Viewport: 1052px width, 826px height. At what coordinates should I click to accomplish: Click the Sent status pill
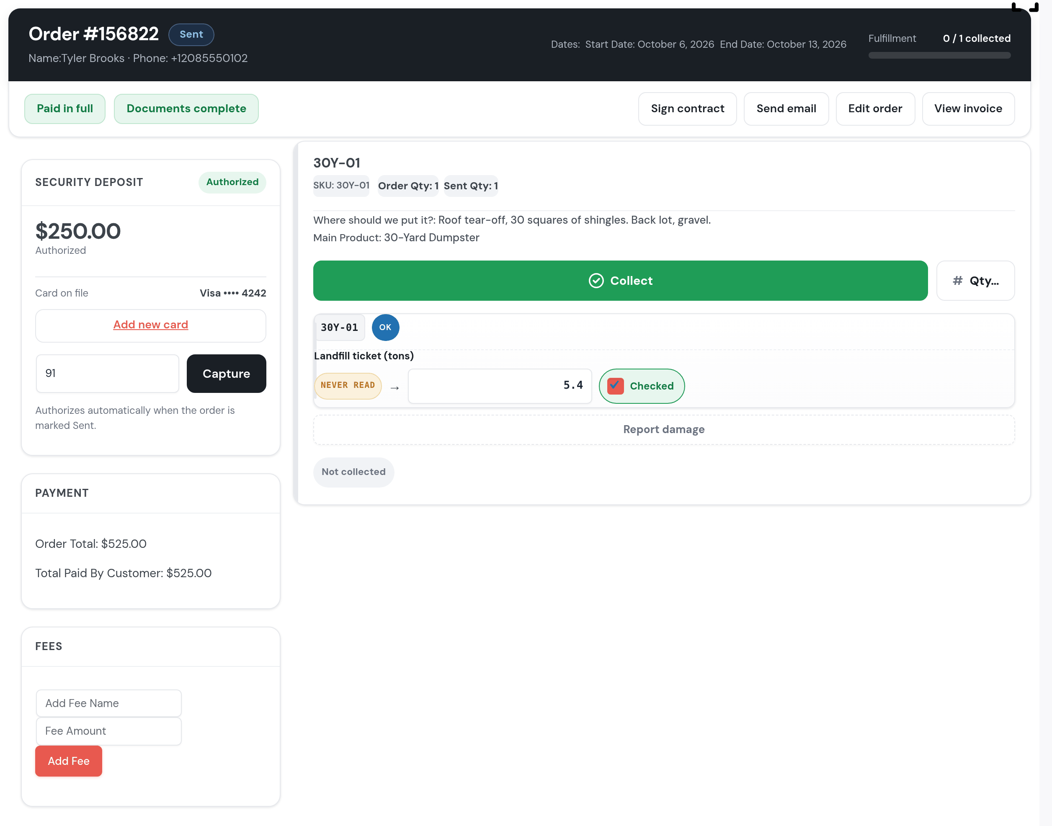click(x=191, y=34)
